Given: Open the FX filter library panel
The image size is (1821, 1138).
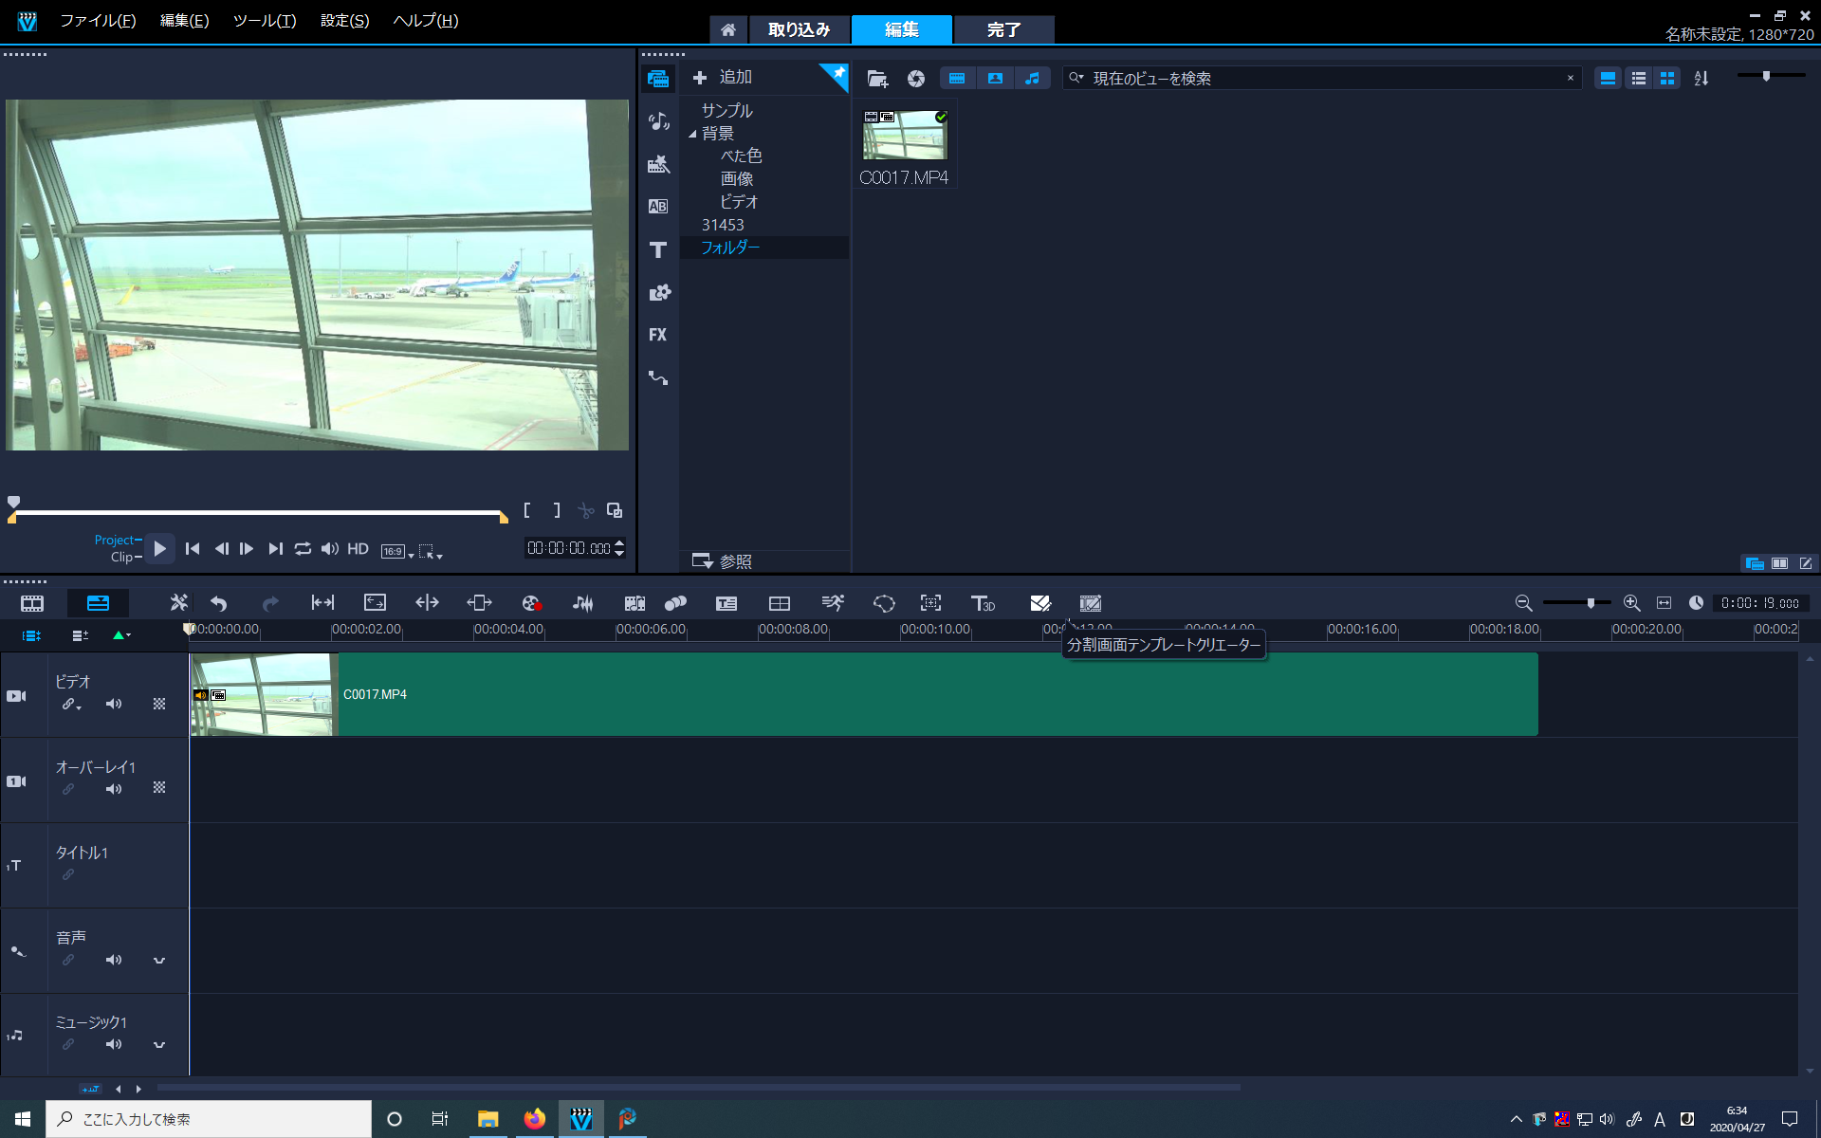Looking at the screenshot, I should 657,335.
